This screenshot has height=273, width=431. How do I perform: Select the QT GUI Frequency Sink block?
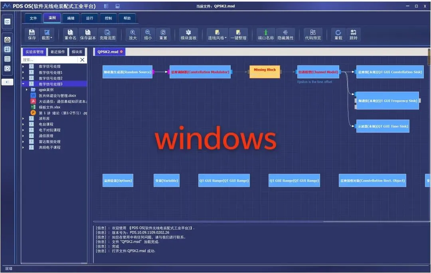388,101
